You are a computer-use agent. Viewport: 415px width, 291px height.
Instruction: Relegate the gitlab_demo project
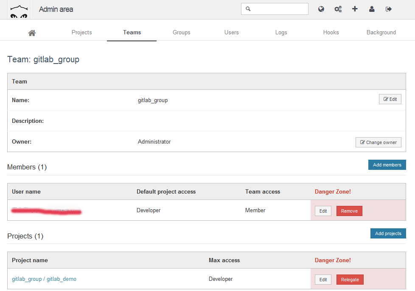point(350,280)
